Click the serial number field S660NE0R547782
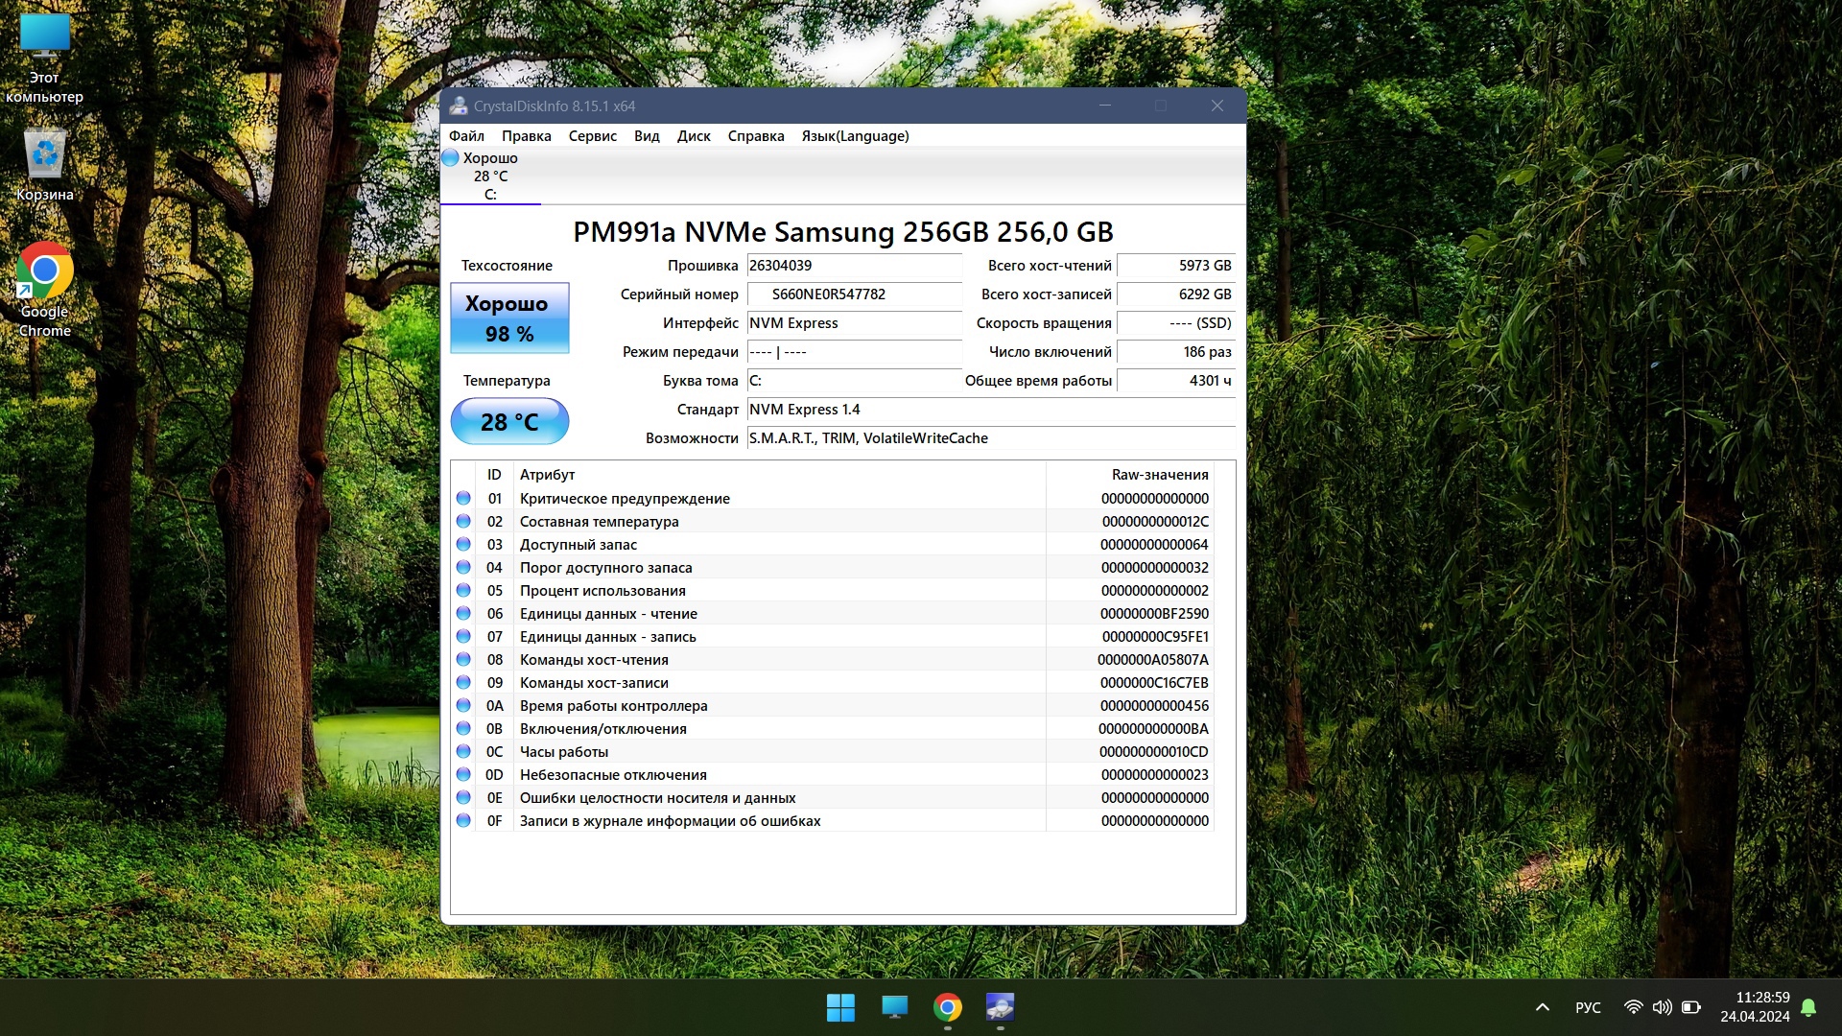The height and width of the screenshot is (1036, 1842). pos(854,294)
